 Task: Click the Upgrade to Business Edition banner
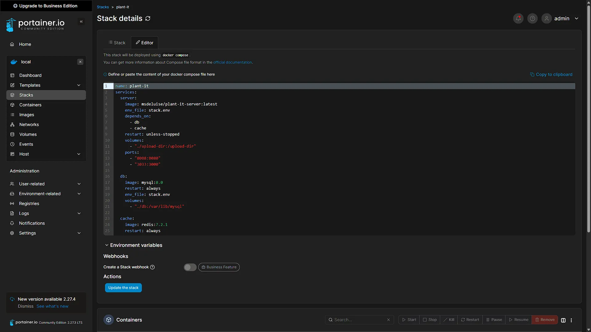(46, 6)
